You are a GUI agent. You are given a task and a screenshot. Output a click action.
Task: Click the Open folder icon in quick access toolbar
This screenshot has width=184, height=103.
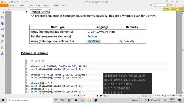point(5,2)
